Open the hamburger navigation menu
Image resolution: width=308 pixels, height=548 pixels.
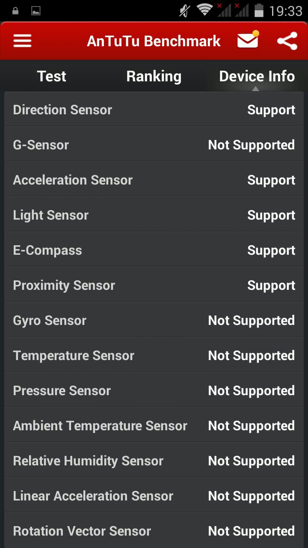pyautogui.click(x=23, y=41)
